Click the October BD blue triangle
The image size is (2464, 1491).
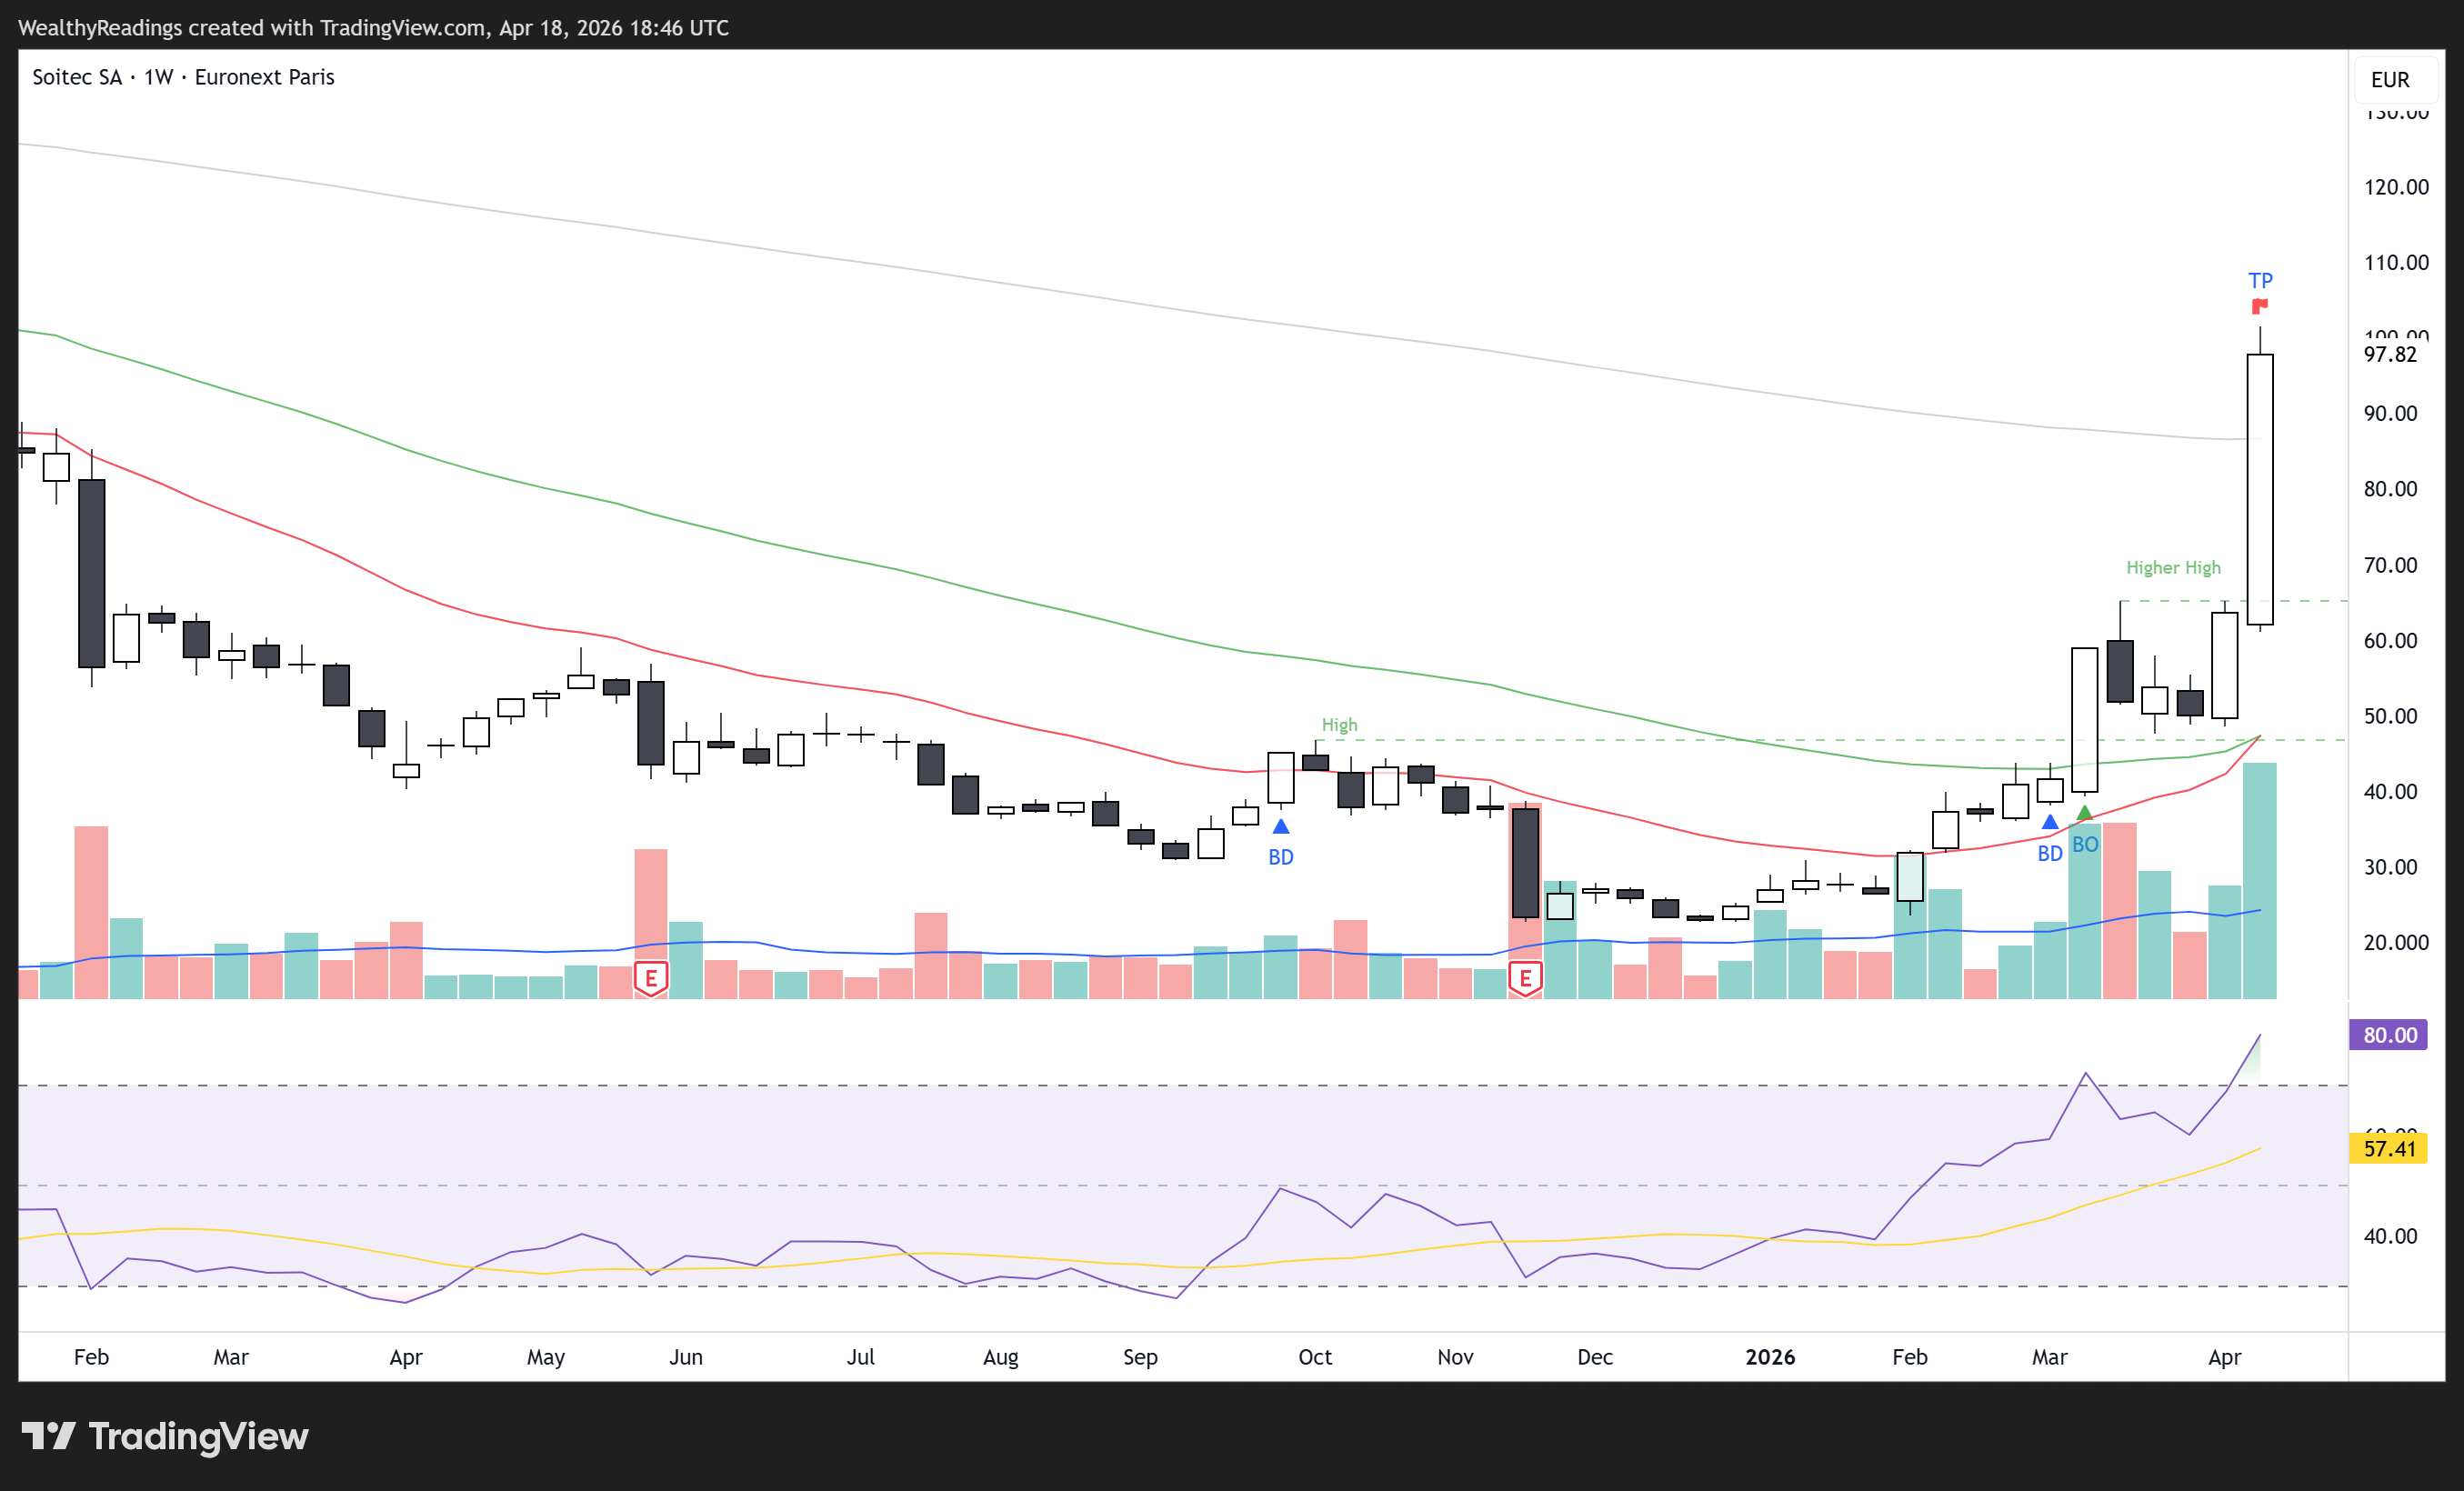[x=1280, y=827]
